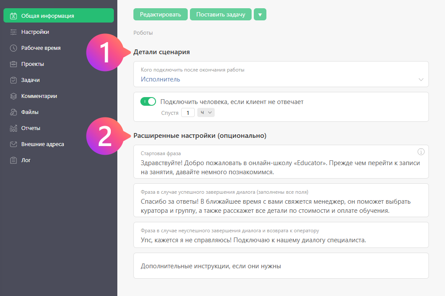Click the Settings sliders icon in sidebar

[13, 32]
